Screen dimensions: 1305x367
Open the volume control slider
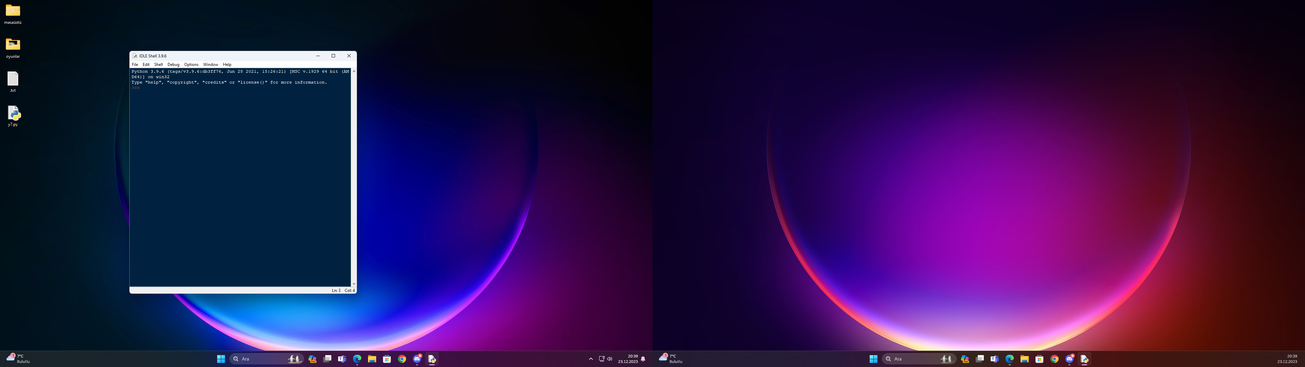click(x=609, y=359)
